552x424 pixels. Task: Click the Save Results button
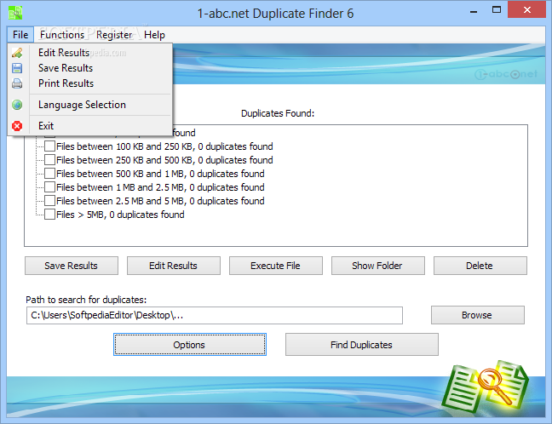[72, 266]
